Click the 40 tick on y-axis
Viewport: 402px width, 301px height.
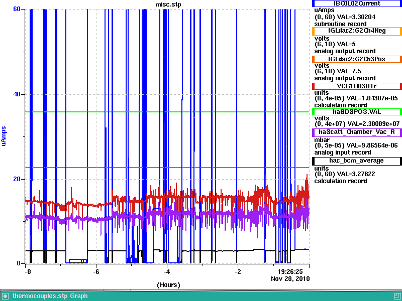point(17,94)
